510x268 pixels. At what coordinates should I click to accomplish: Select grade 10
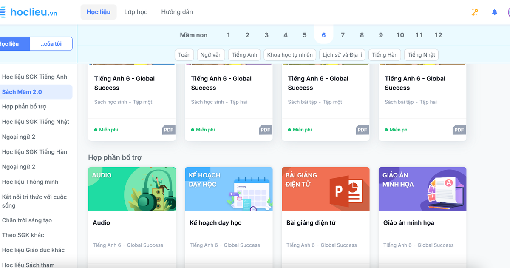400,35
